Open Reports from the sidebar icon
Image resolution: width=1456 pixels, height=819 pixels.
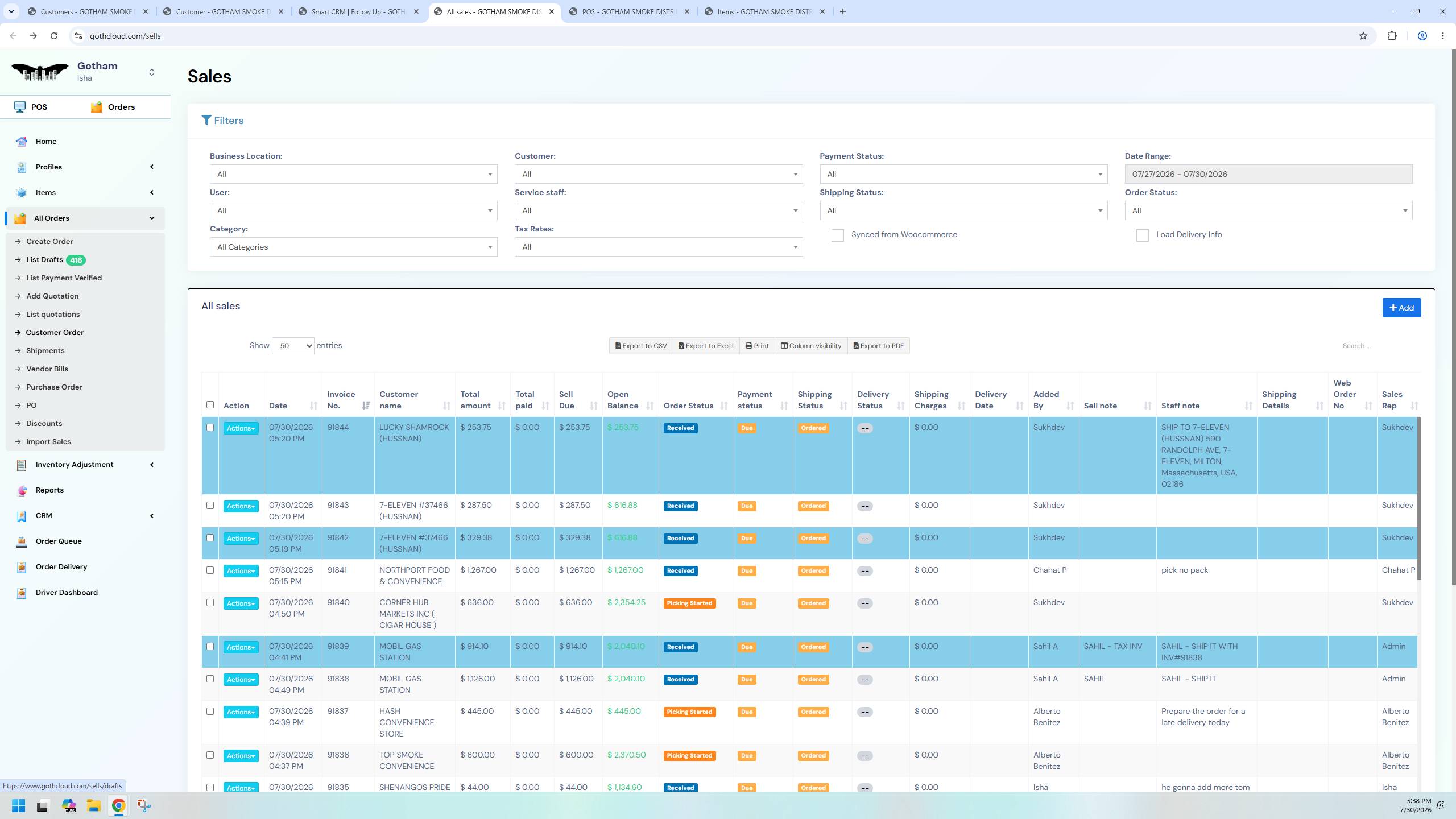[x=22, y=490]
